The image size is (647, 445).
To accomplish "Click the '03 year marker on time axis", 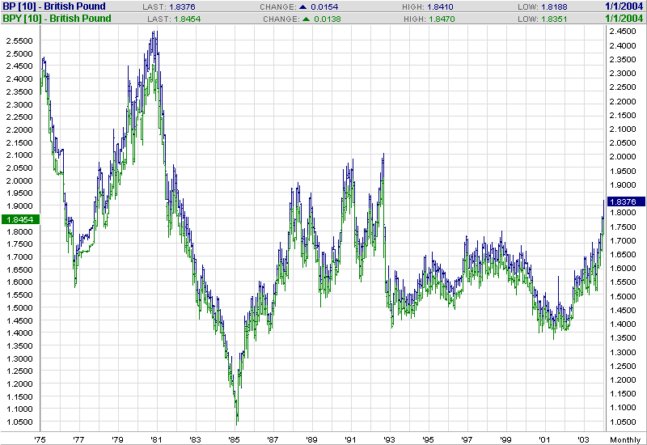I will (x=584, y=439).
